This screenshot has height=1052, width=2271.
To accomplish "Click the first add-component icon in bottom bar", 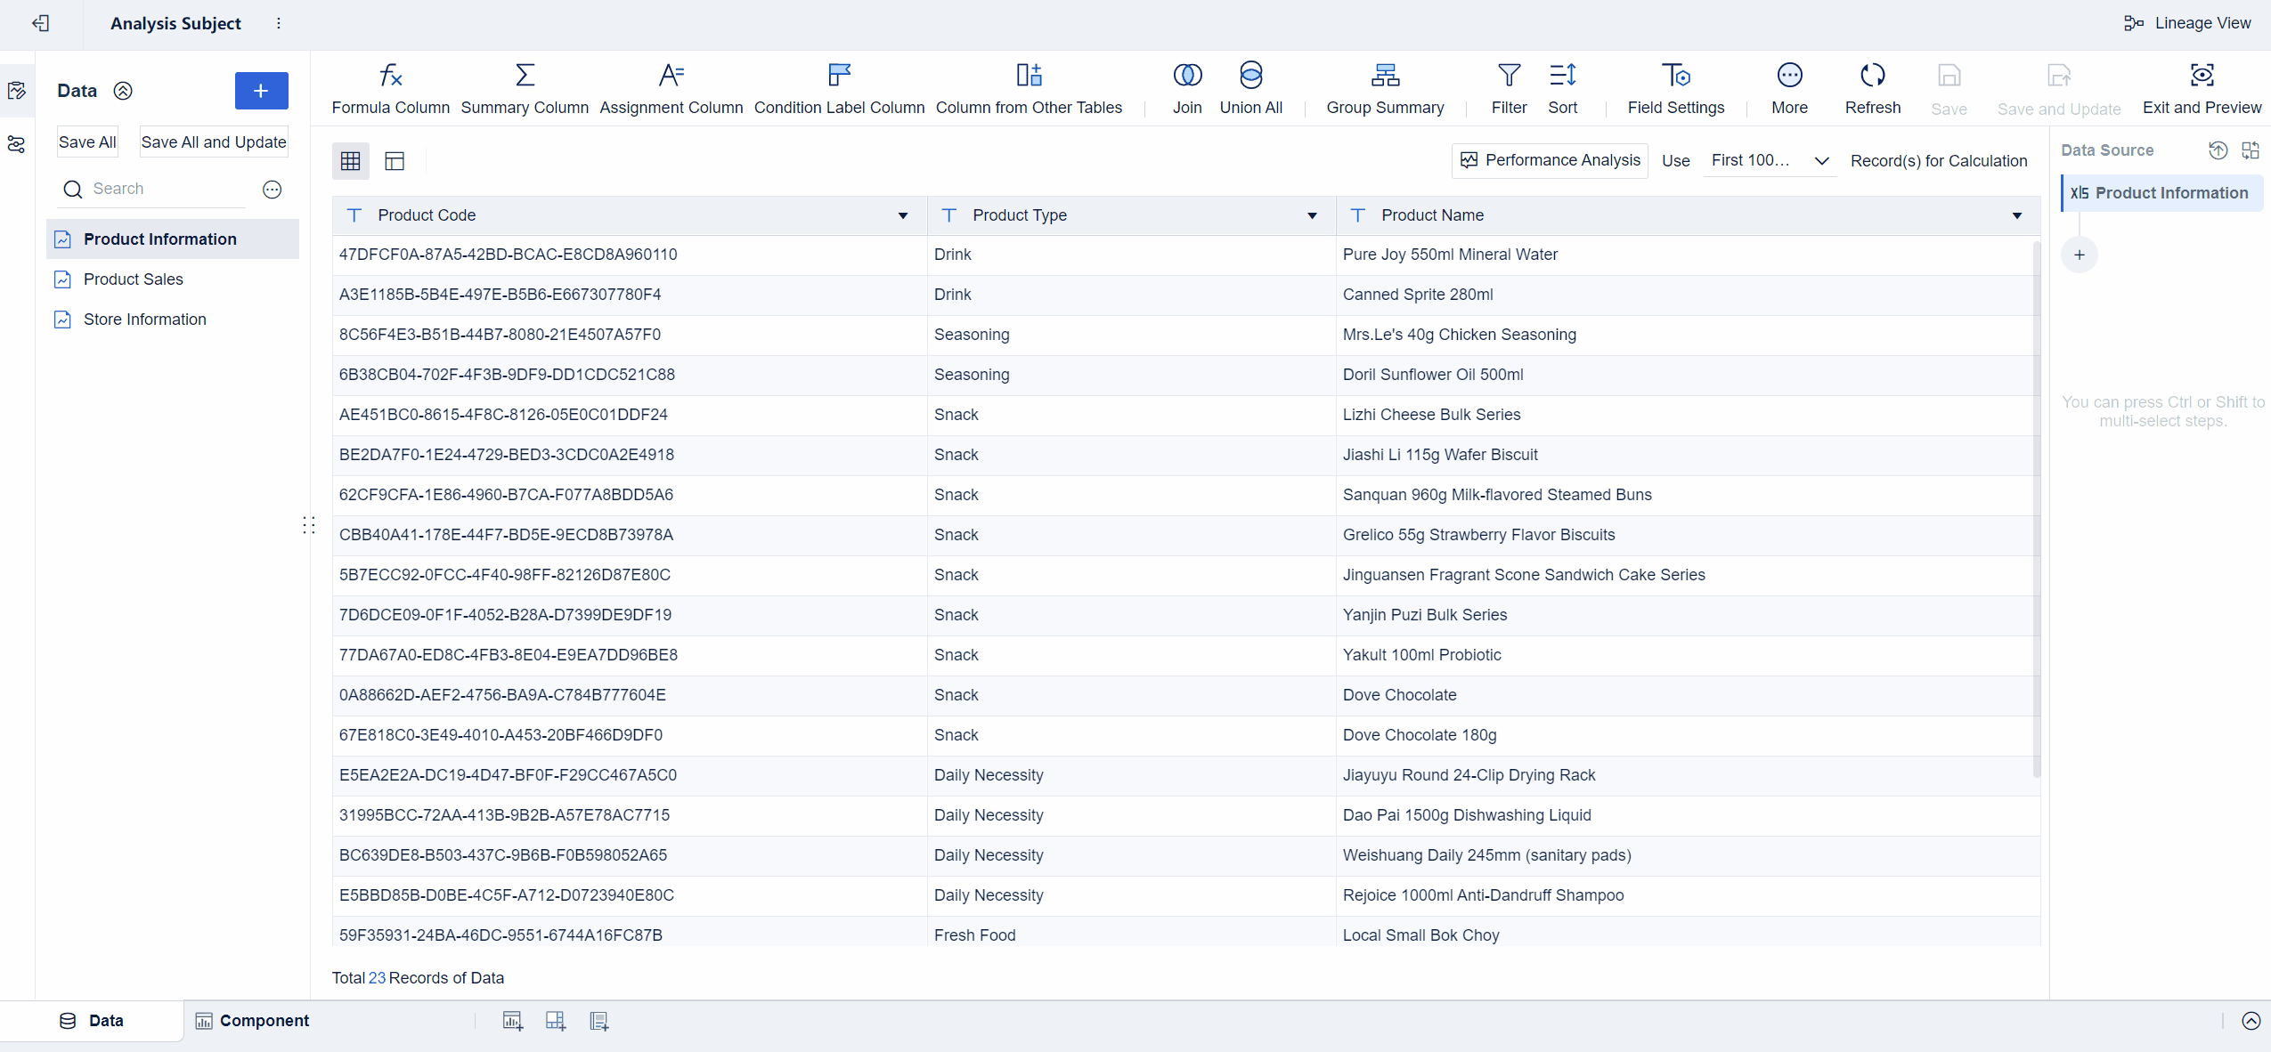I will 512,1021.
